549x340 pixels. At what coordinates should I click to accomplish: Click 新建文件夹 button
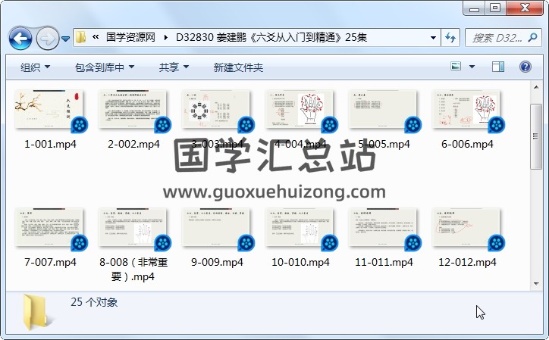pos(238,67)
